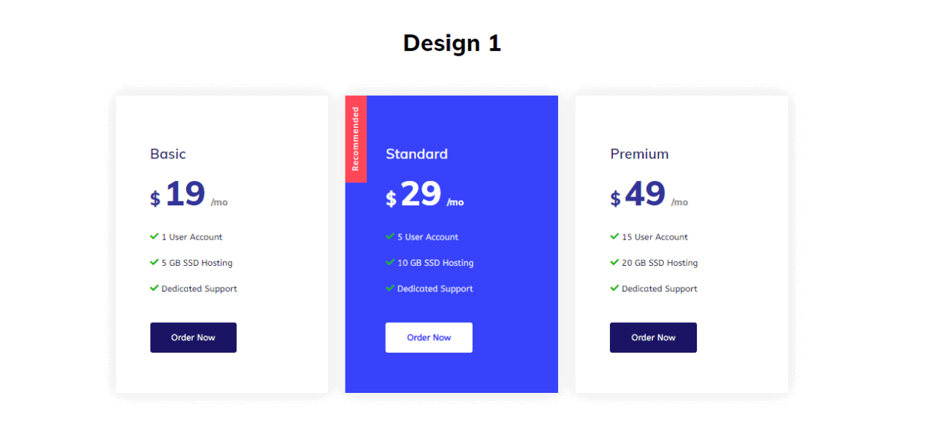The width and height of the screenshot is (935, 436).
Task: Select the Basic plan title
Action: (168, 154)
